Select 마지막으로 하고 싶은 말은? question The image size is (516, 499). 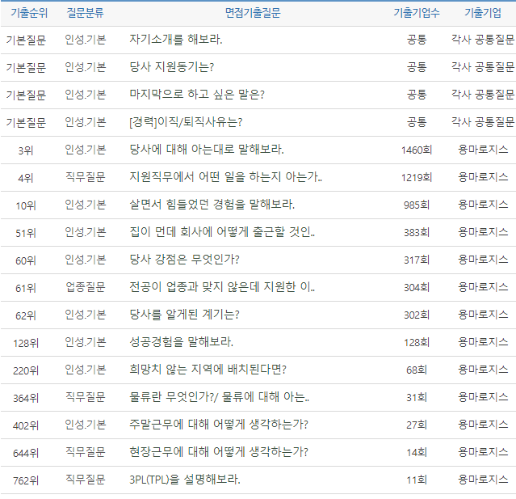point(197,95)
